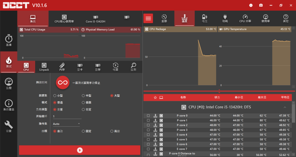The width and height of the screenshot is (296, 157).
Task: Set mode to 普通
Action: click(58, 103)
